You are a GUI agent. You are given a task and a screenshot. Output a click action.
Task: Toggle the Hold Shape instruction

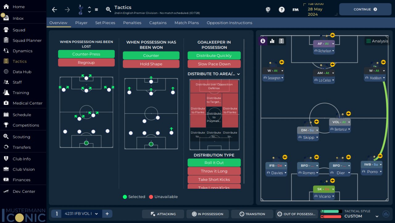[151, 64]
